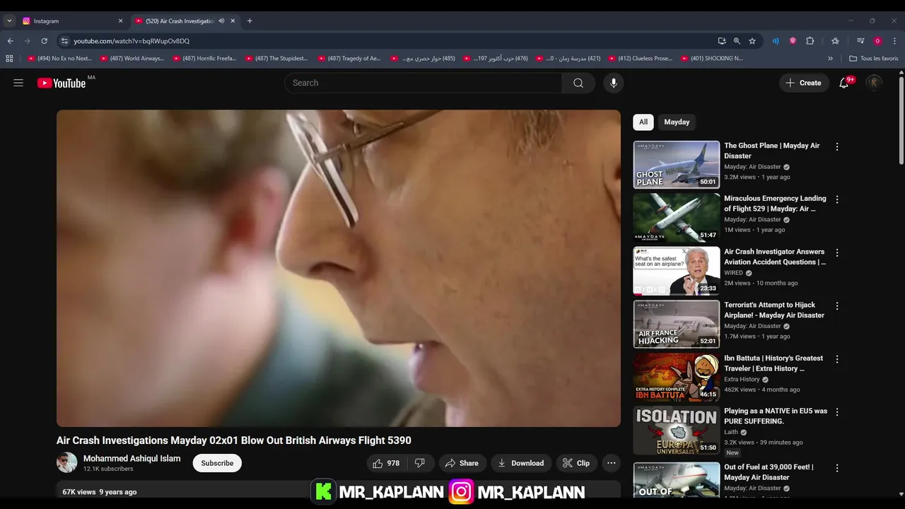Mute the tab via speaker icon
This screenshot has width=905, height=509.
[x=221, y=21]
